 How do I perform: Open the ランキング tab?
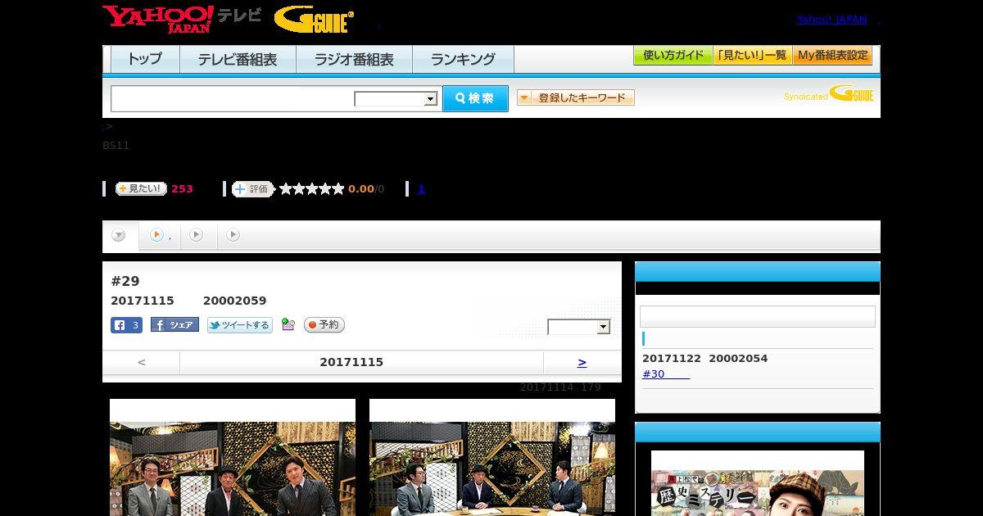tap(463, 59)
